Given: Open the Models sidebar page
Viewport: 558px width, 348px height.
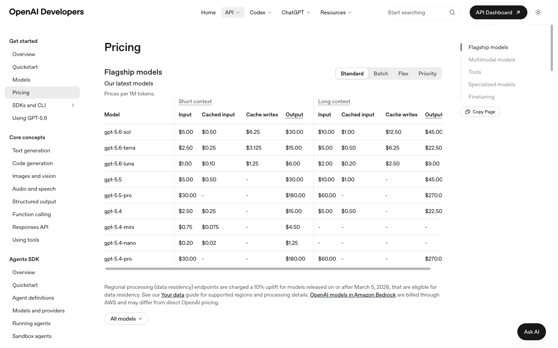Looking at the screenshot, I should click(42, 80).
